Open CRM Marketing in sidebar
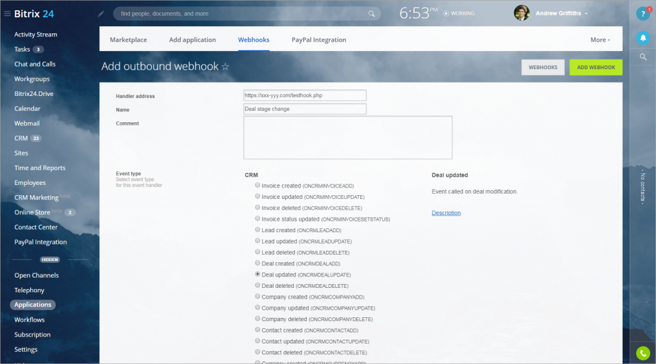Image resolution: width=656 pixels, height=364 pixels. 37,198
